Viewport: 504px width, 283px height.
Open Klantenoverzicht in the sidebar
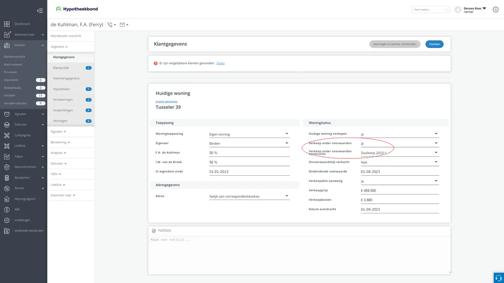pos(15,56)
